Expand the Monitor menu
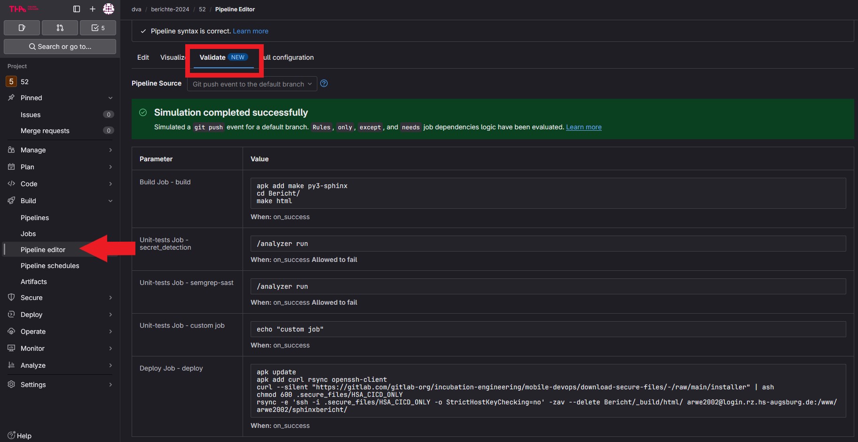The image size is (858, 442). coord(60,348)
